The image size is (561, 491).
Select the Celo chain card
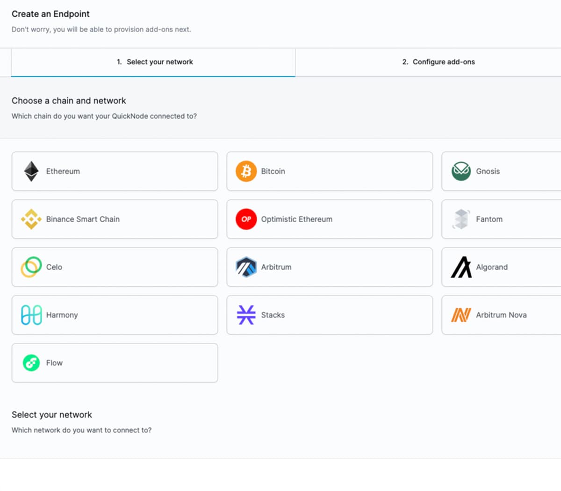click(x=115, y=267)
